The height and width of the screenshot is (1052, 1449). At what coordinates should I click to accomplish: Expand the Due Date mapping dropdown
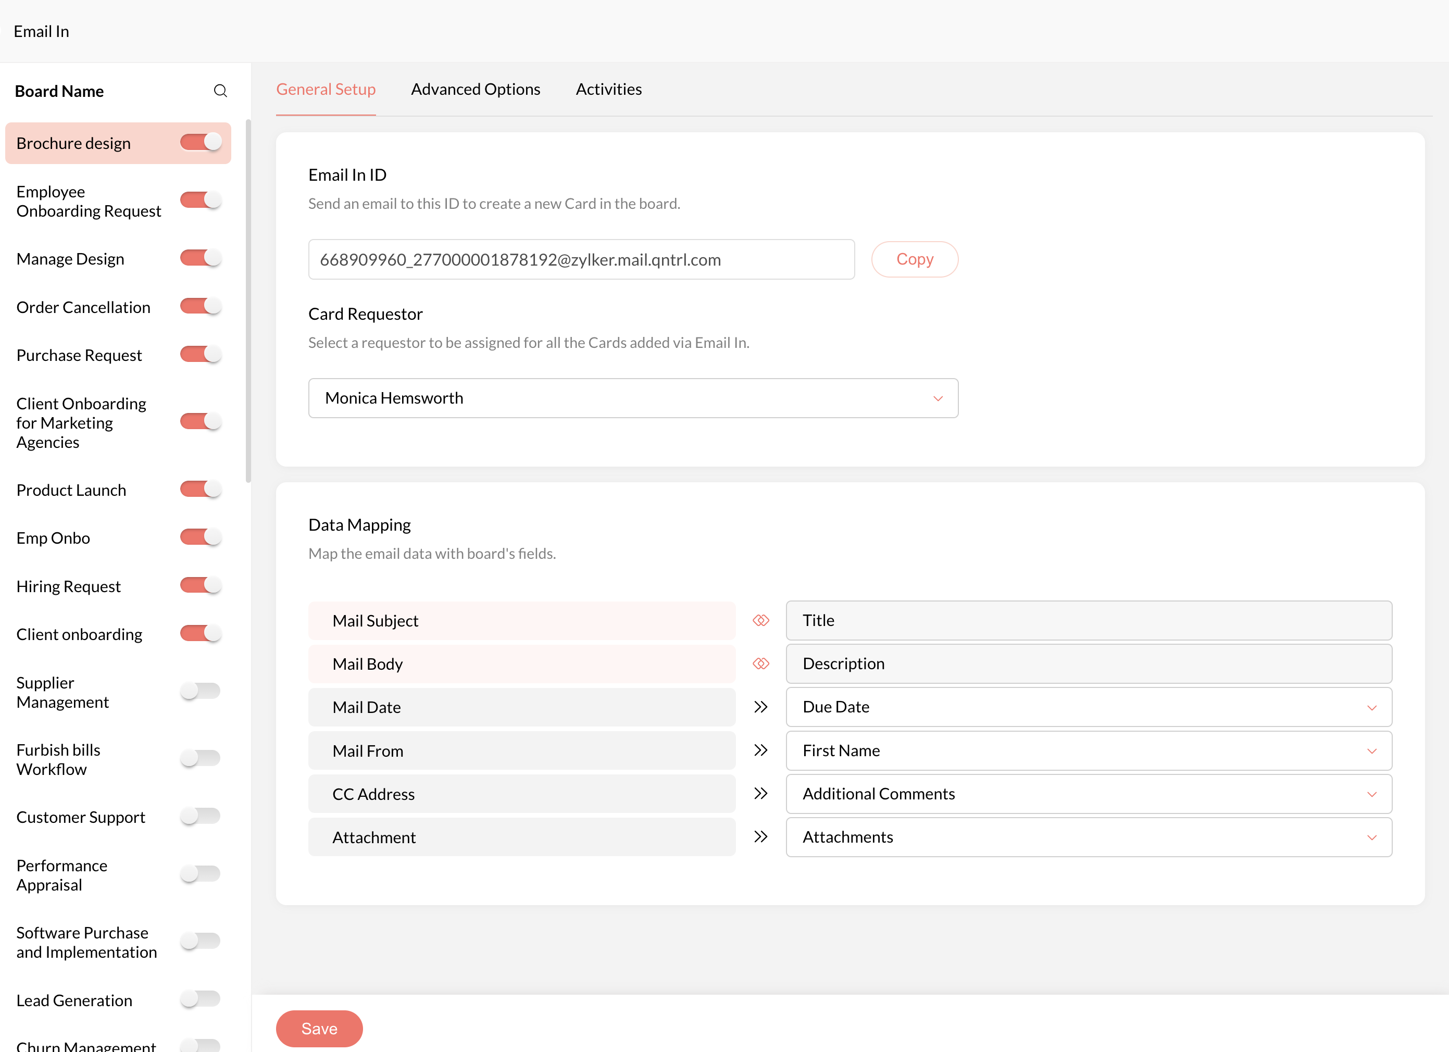[x=1088, y=707]
